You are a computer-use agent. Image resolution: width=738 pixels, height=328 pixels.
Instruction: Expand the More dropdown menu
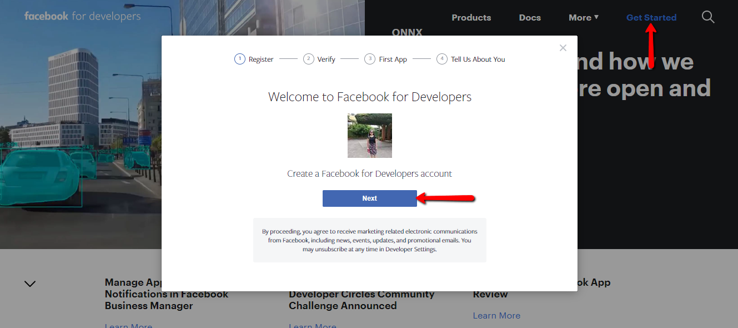point(584,18)
